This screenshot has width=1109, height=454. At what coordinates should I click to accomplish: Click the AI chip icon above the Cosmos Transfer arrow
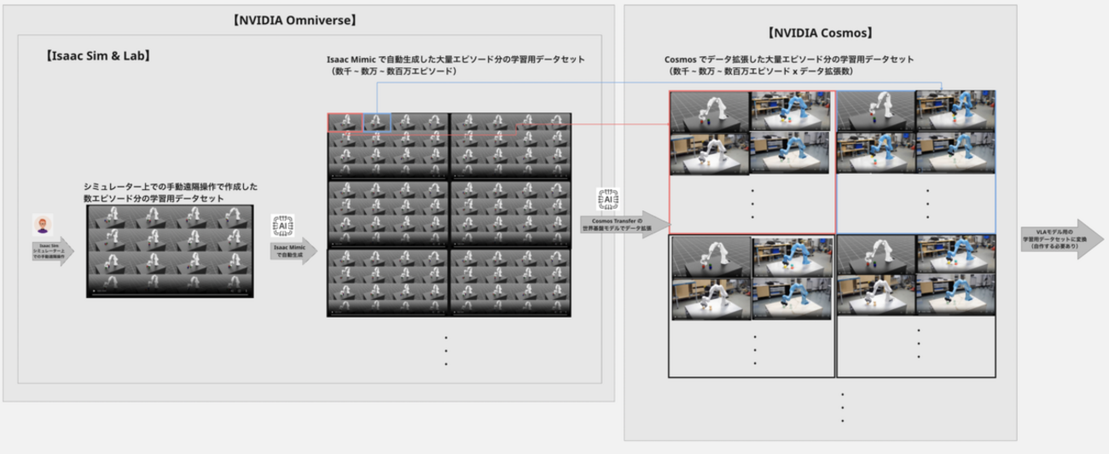[608, 199]
